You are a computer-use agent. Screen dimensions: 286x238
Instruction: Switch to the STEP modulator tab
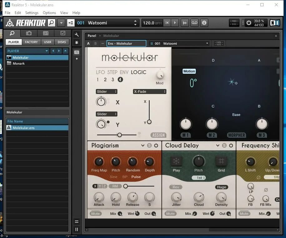click(112, 72)
